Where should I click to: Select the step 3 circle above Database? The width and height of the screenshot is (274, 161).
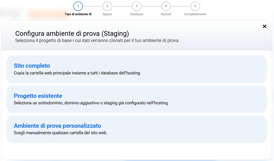pyautogui.click(x=137, y=6)
